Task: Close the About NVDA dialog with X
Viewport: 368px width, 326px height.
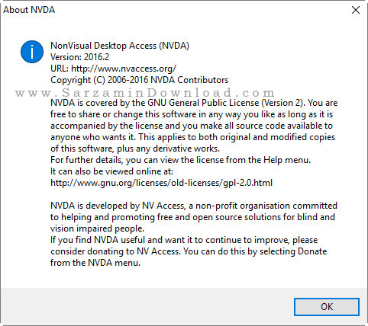Action: (356, 10)
